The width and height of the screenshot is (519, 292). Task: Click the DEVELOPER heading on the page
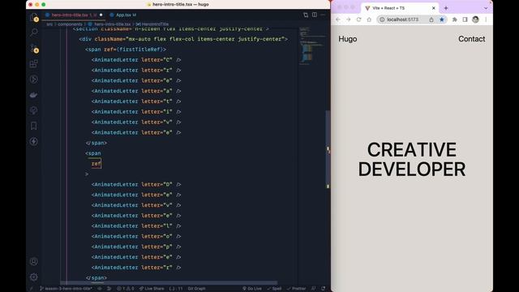tap(412, 170)
